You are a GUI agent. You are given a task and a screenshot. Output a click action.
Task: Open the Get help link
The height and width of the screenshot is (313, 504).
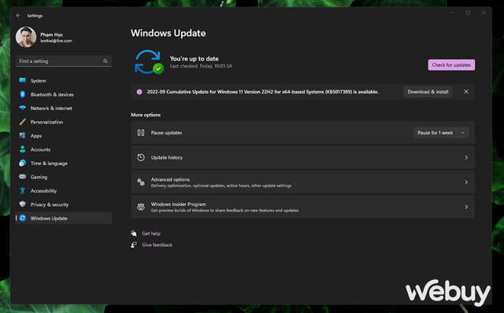[151, 234]
